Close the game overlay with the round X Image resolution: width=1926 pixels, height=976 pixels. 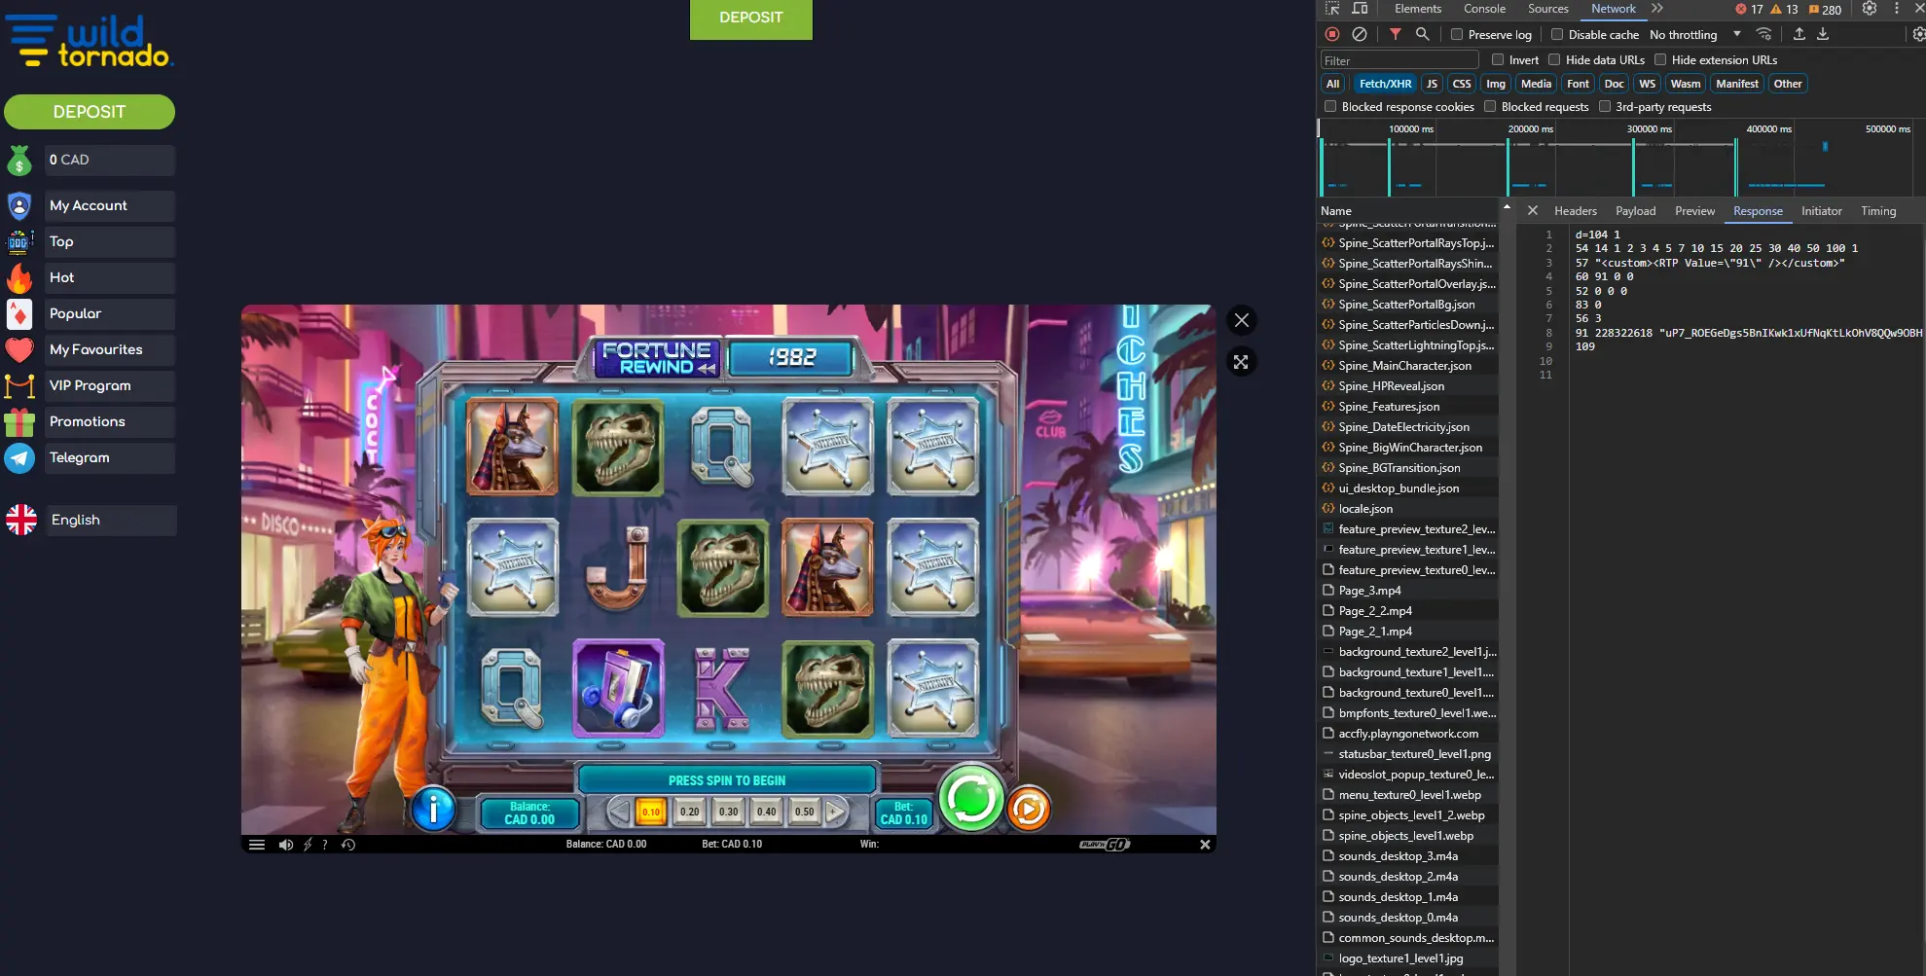pyautogui.click(x=1241, y=320)
